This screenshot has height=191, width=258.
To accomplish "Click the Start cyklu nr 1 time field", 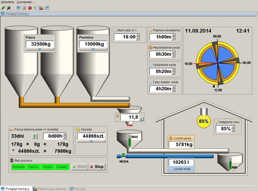I will point(125,37).
